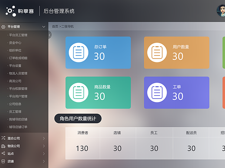Select 商流公司 sidebar entry

(x=15, y=81)
